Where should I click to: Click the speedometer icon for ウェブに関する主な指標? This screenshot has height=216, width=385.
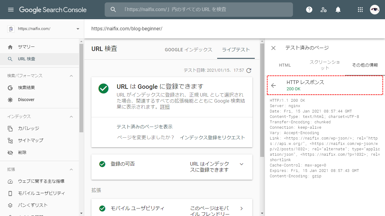(x=10, y=181)
